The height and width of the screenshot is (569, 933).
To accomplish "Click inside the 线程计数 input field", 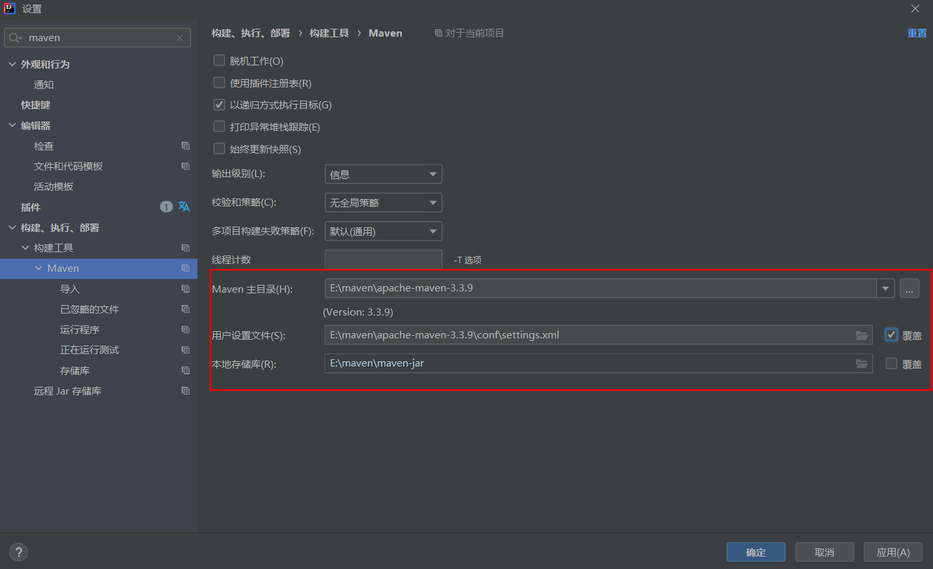I will (384, 259).
